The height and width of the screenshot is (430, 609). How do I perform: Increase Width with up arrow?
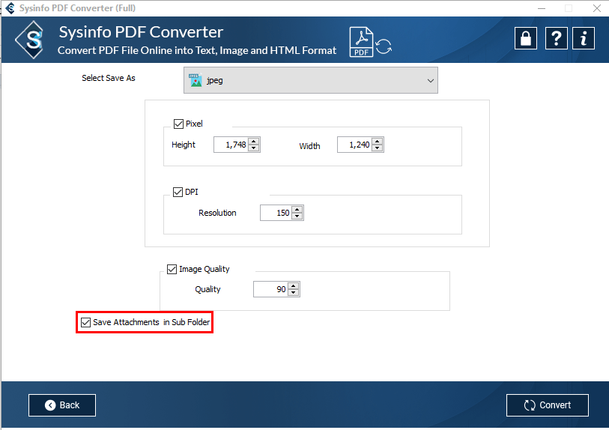pos(377,142)
